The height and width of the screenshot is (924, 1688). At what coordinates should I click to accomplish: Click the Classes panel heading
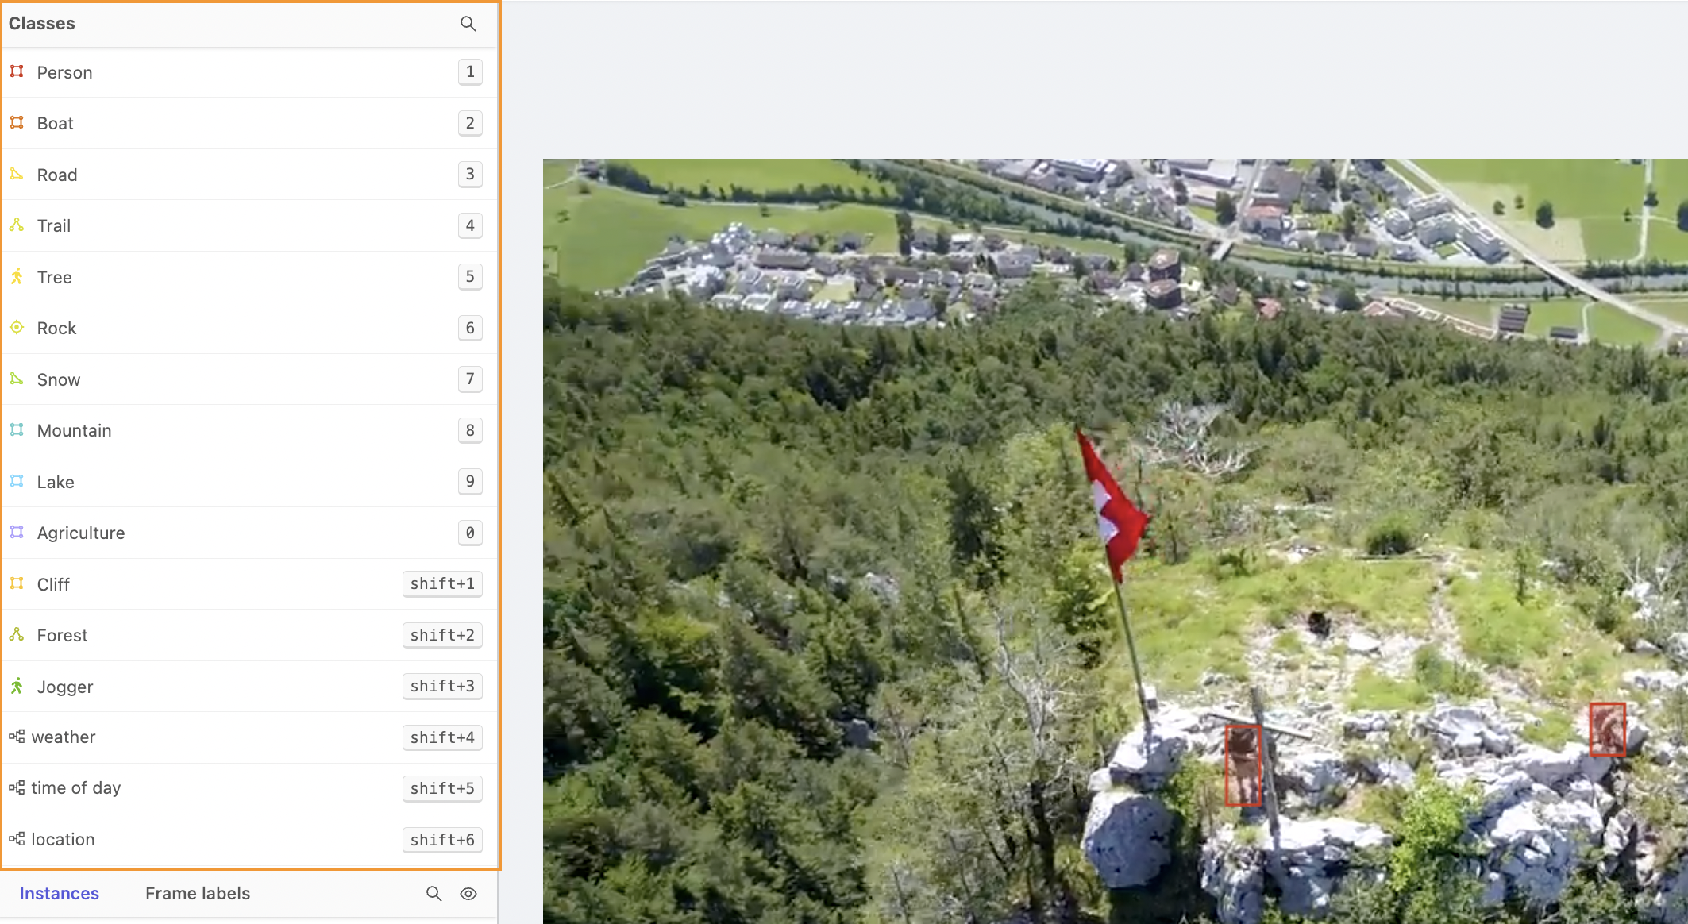41,24
